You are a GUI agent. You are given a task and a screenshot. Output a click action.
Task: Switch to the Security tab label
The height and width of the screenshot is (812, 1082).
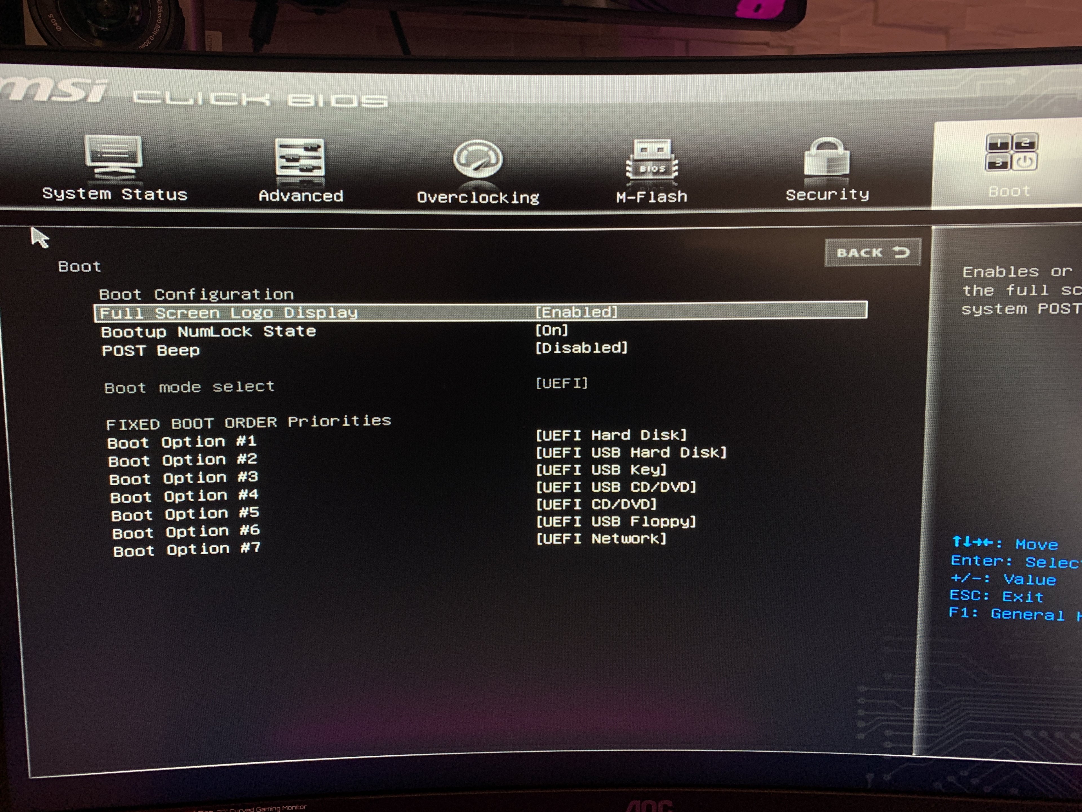point(827,194)
